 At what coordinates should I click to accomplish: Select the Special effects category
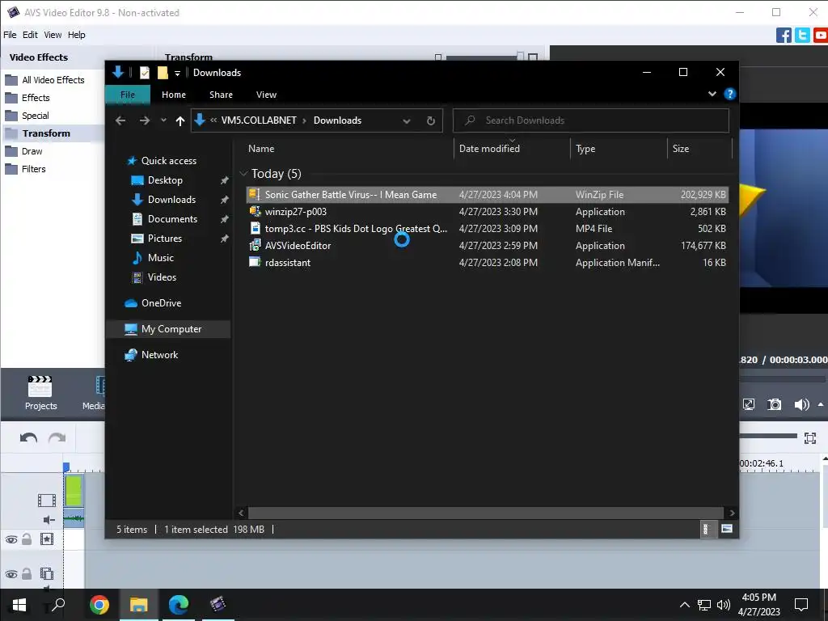[x=35, y=116]
